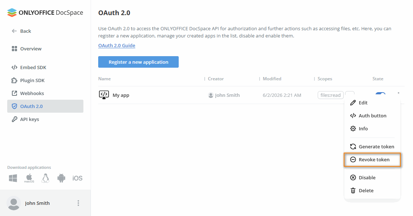Click John Smith profile avatar at bottom
Screen dimensions: 413x216
click(x=14, y=203)
